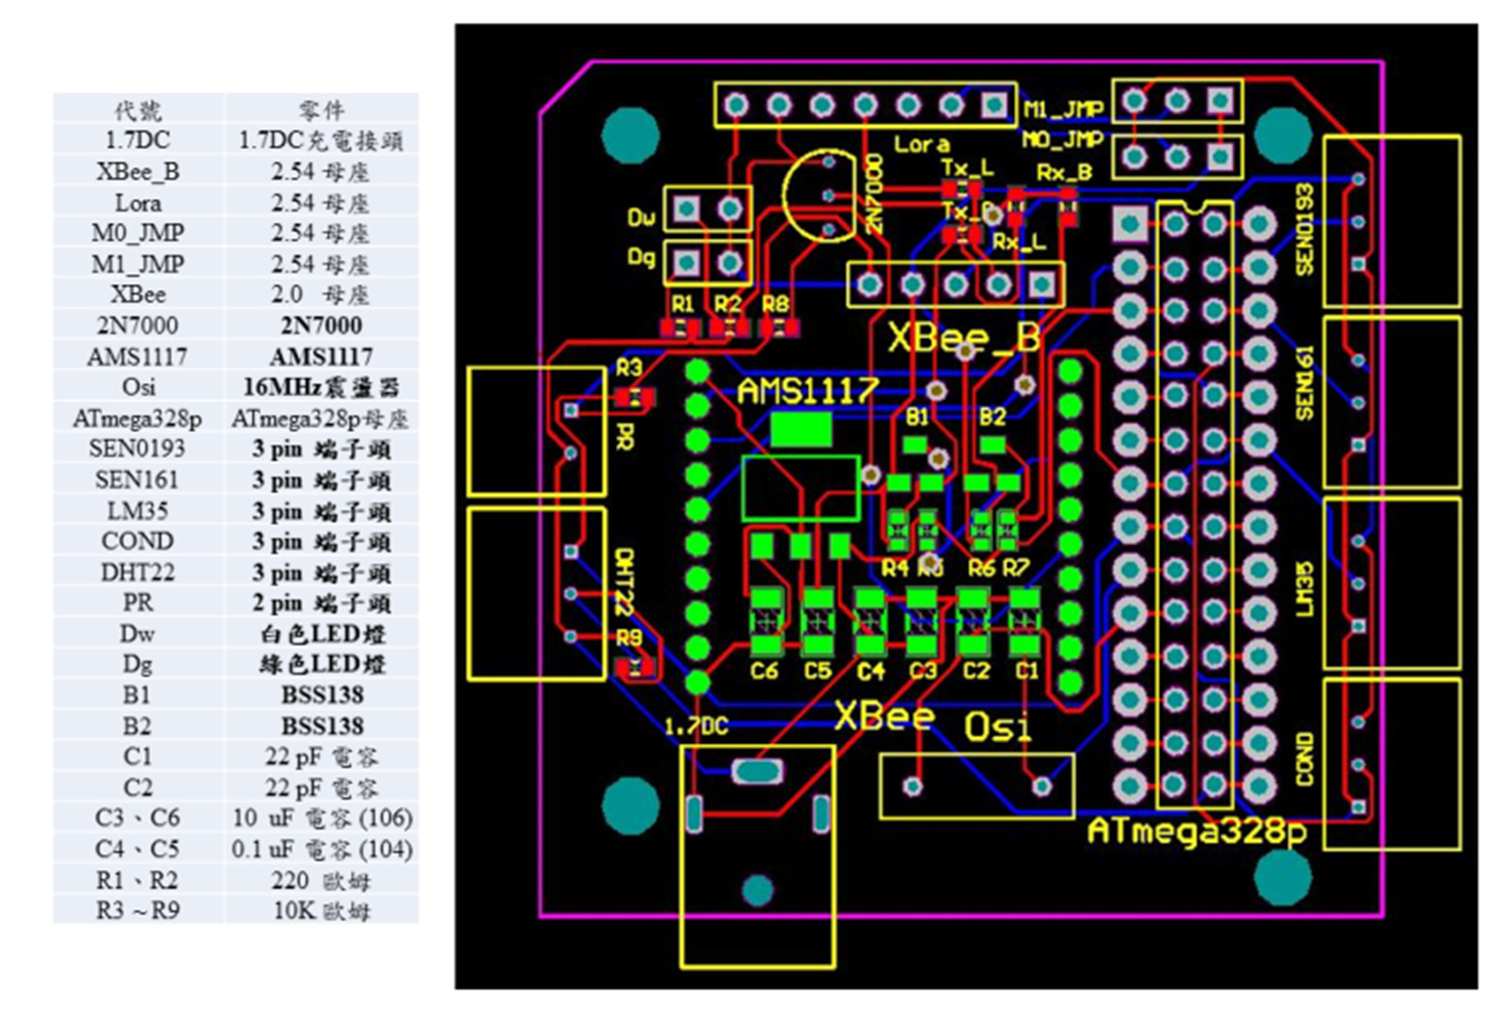Click the Dw LED header outline
Image resolution: width=1509 pixels, height=1026 pixels.
tap(707, 208)
